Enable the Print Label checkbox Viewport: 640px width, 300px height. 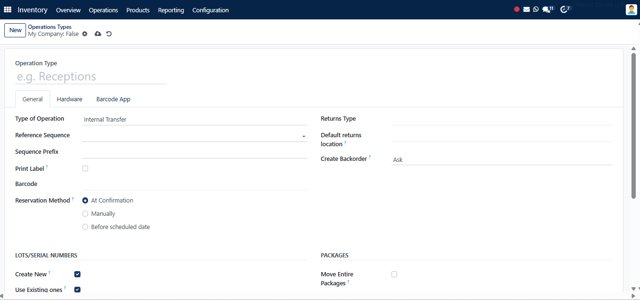click(85, 168)
